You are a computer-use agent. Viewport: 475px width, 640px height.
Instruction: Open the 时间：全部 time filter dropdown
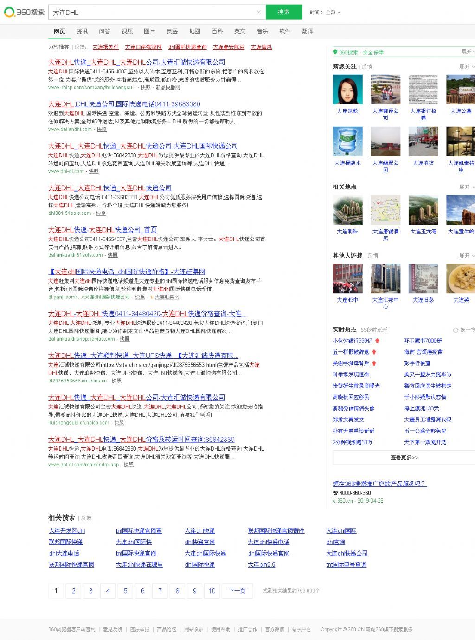325,13
